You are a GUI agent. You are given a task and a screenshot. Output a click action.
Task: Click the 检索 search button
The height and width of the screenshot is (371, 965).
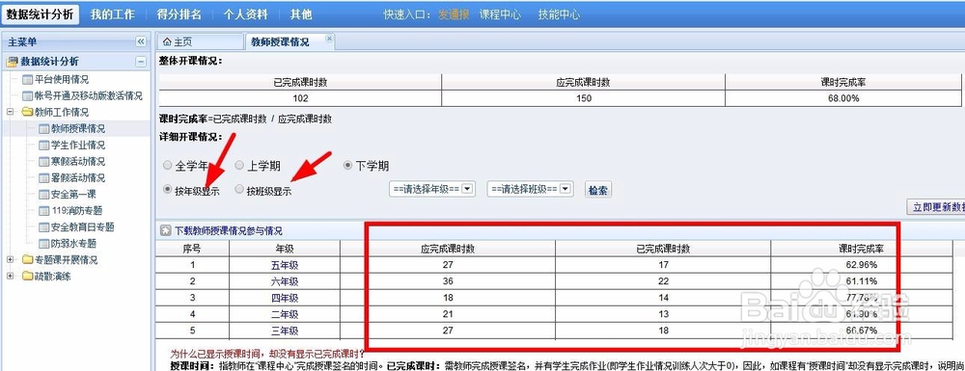pos(597,190)
